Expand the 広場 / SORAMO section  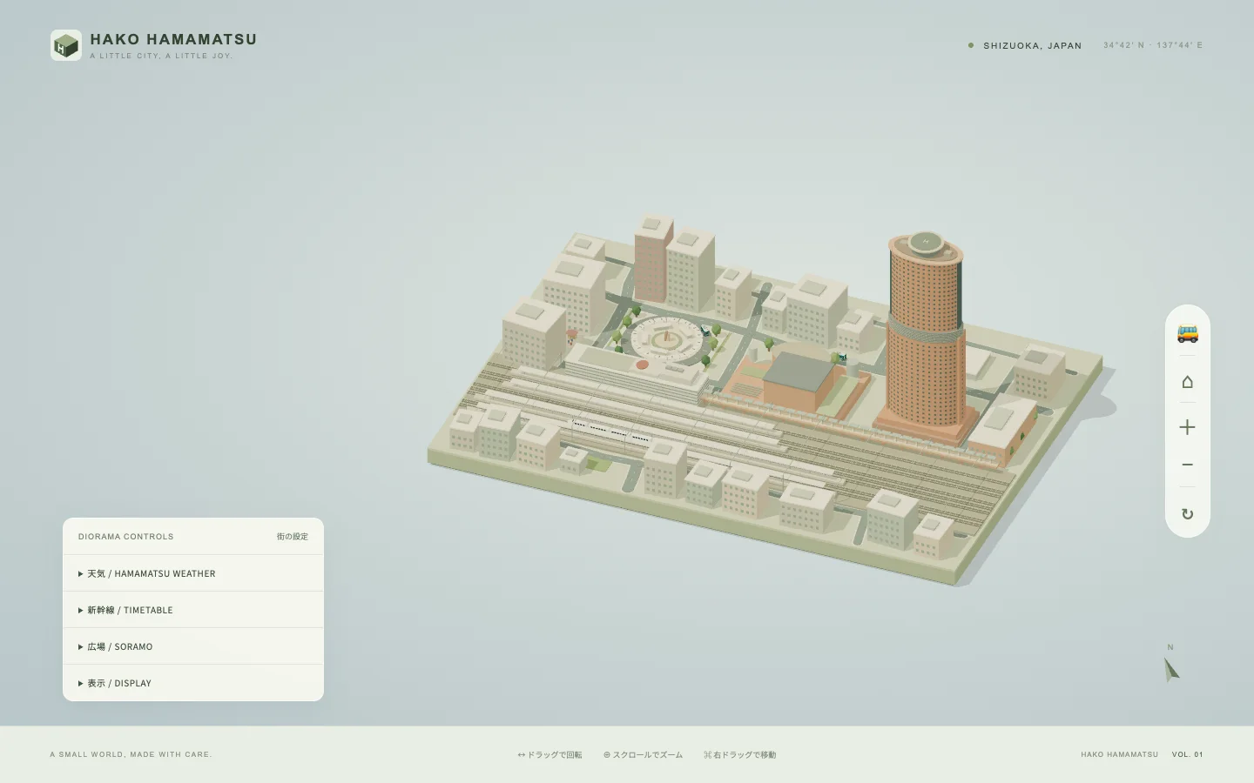coord(193,646)
